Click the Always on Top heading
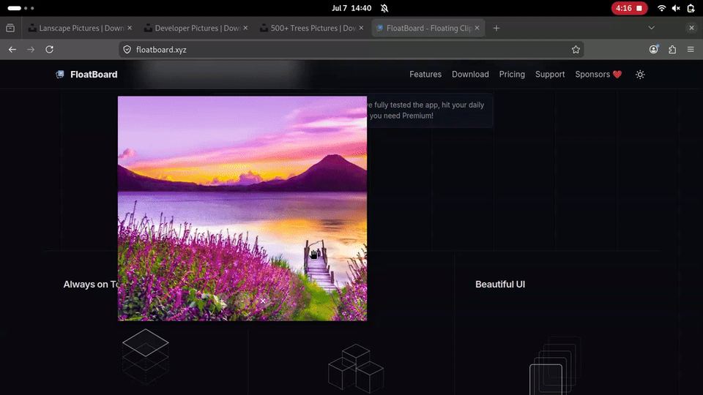 (91, 285)
